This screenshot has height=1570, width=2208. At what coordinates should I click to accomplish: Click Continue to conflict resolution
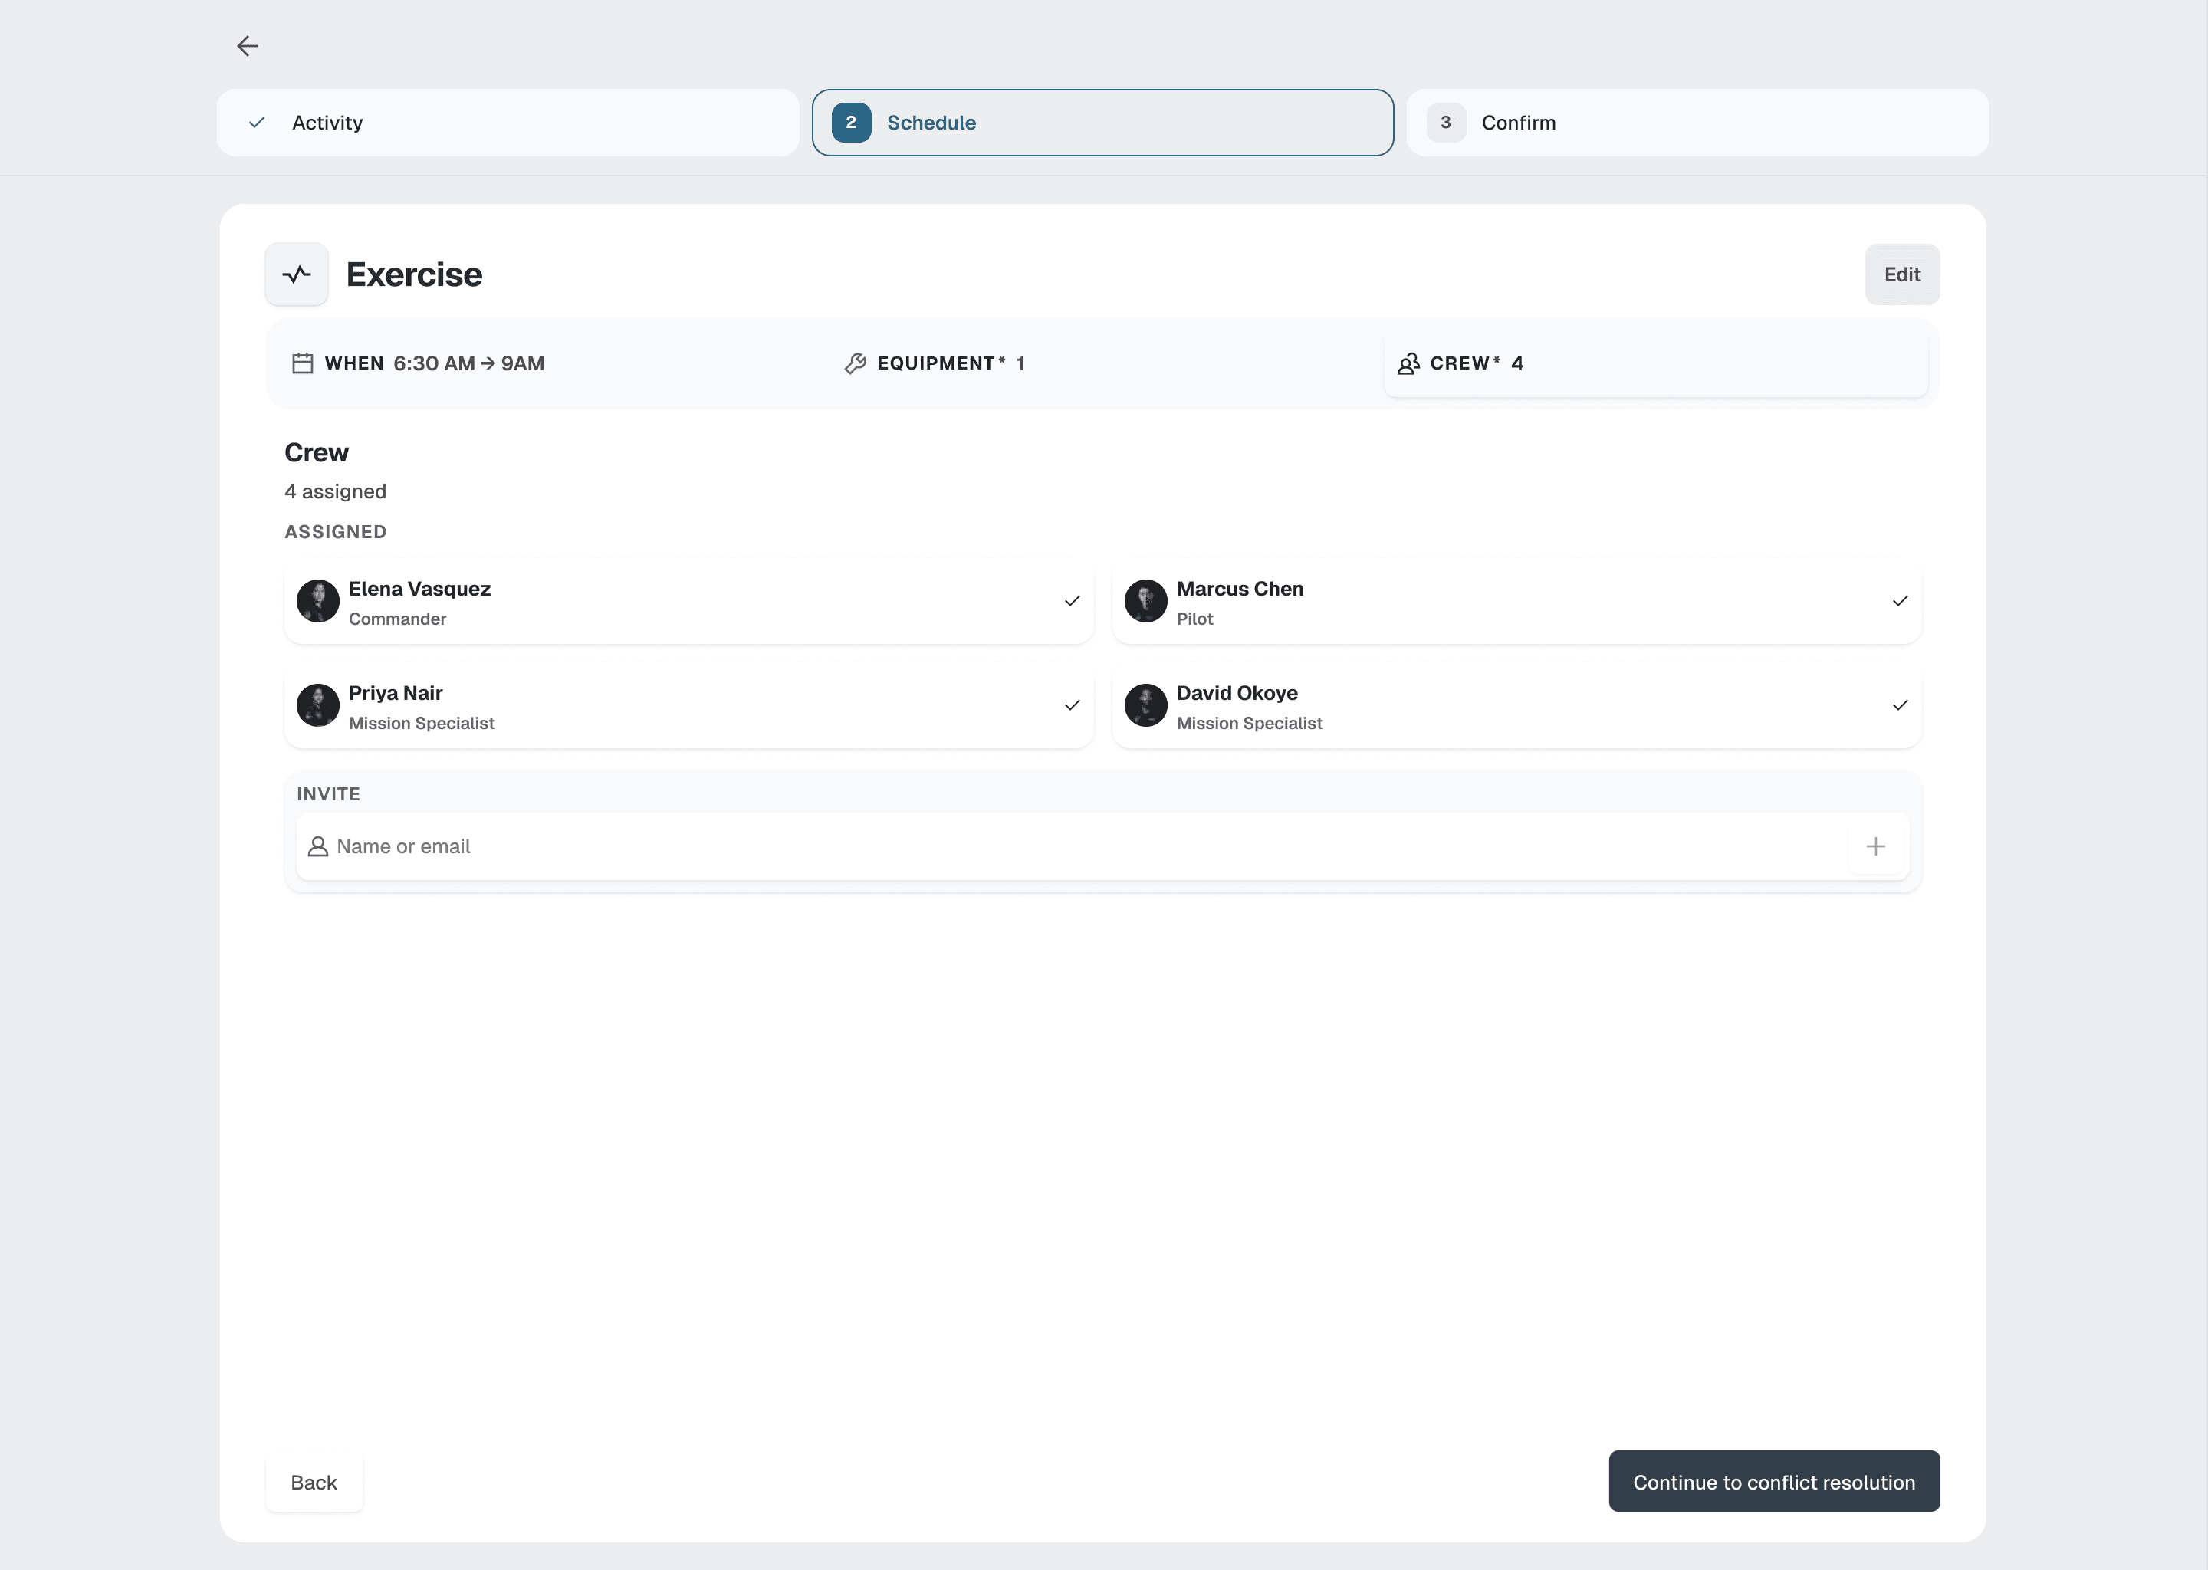coord(1774,1482)
